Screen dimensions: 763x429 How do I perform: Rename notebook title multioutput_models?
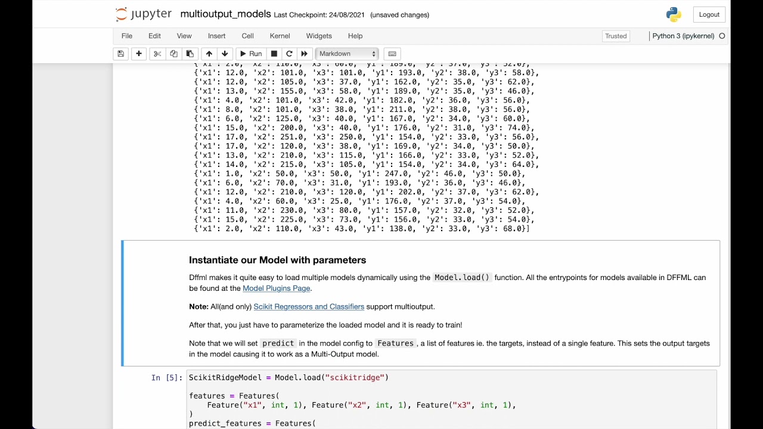[x=225, y=14]
